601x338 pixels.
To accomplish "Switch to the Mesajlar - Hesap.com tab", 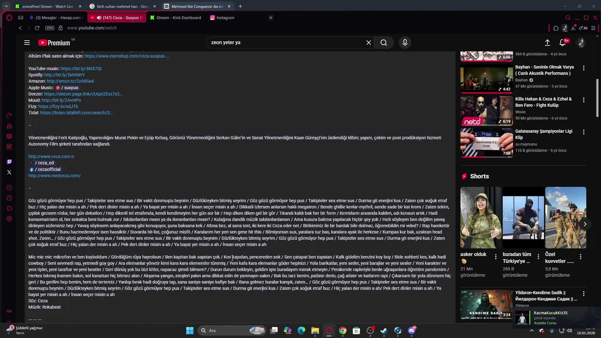I will [55, 18].
